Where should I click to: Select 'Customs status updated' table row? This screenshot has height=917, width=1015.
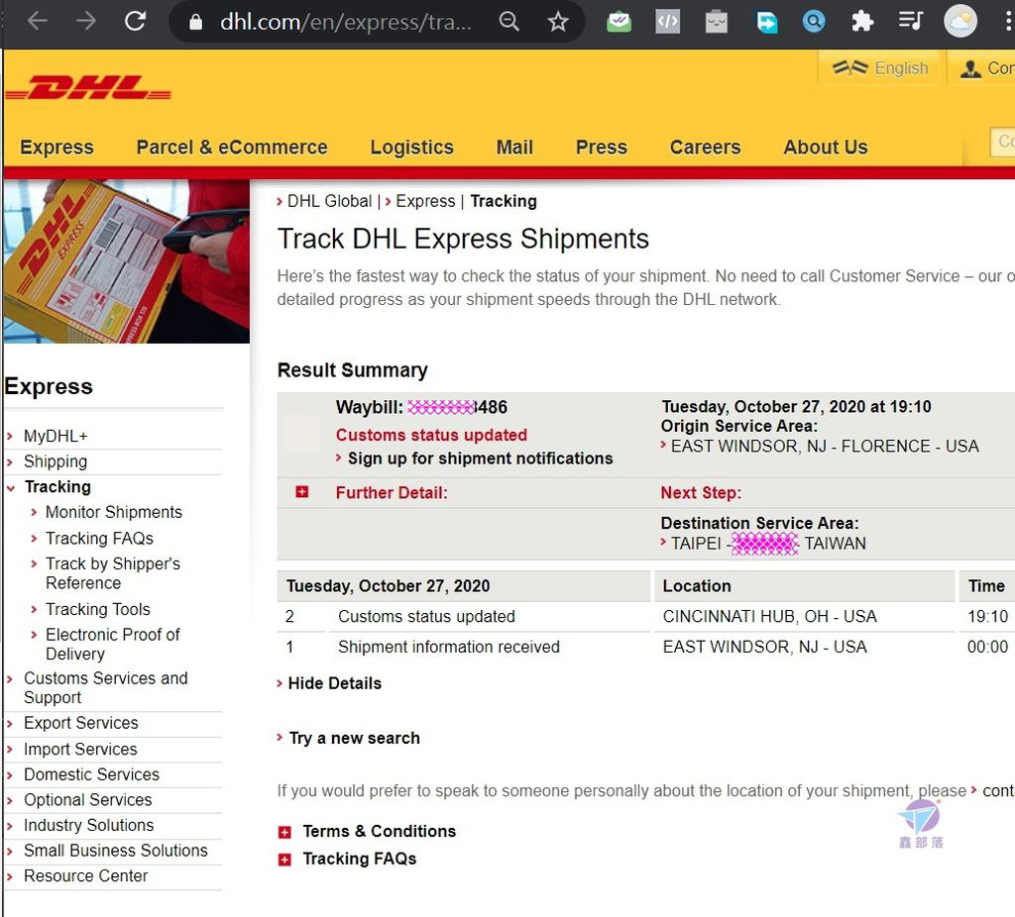pos(646,616)
